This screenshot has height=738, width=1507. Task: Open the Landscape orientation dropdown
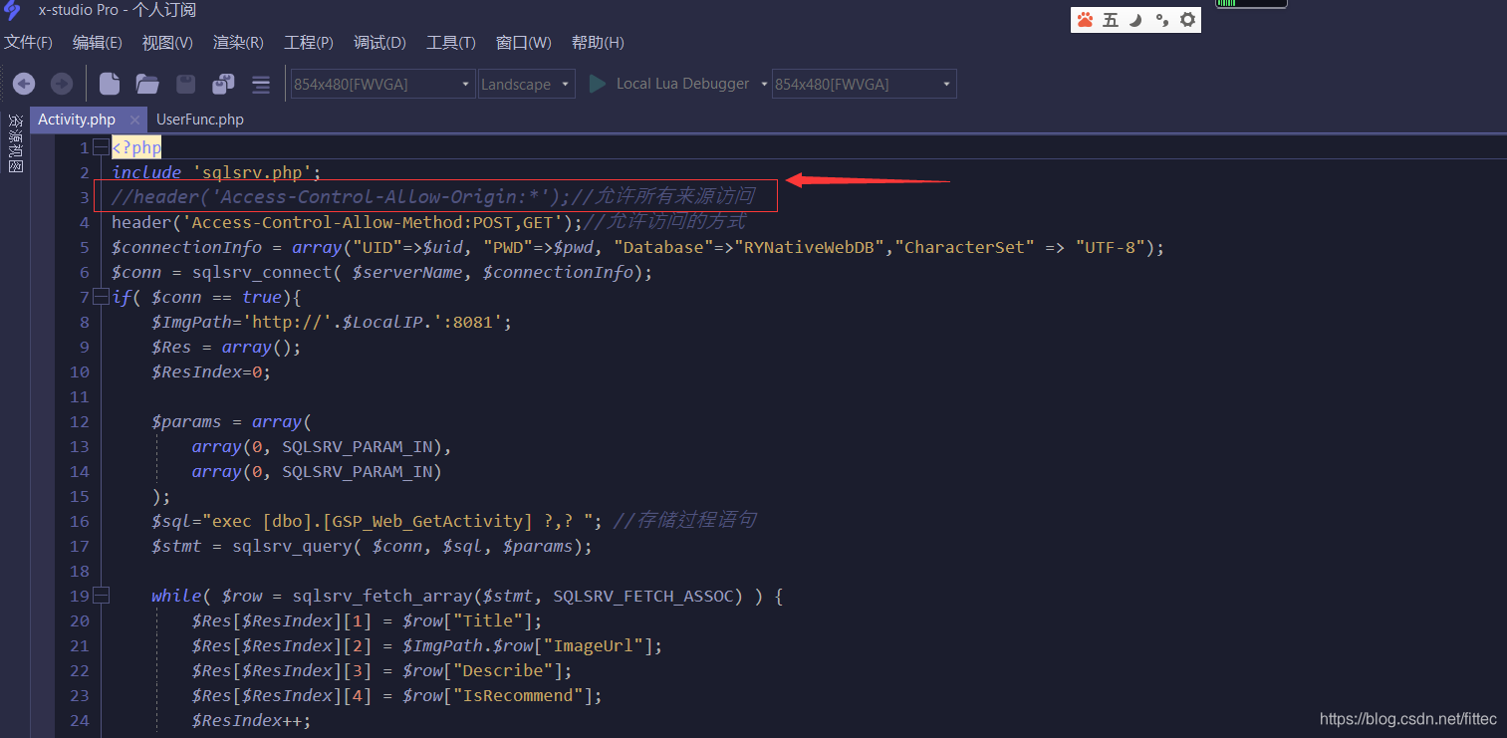tap(527, 85)
